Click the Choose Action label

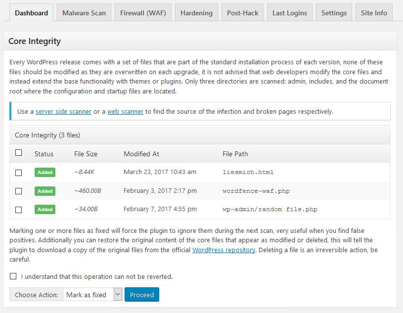point(36,295)
